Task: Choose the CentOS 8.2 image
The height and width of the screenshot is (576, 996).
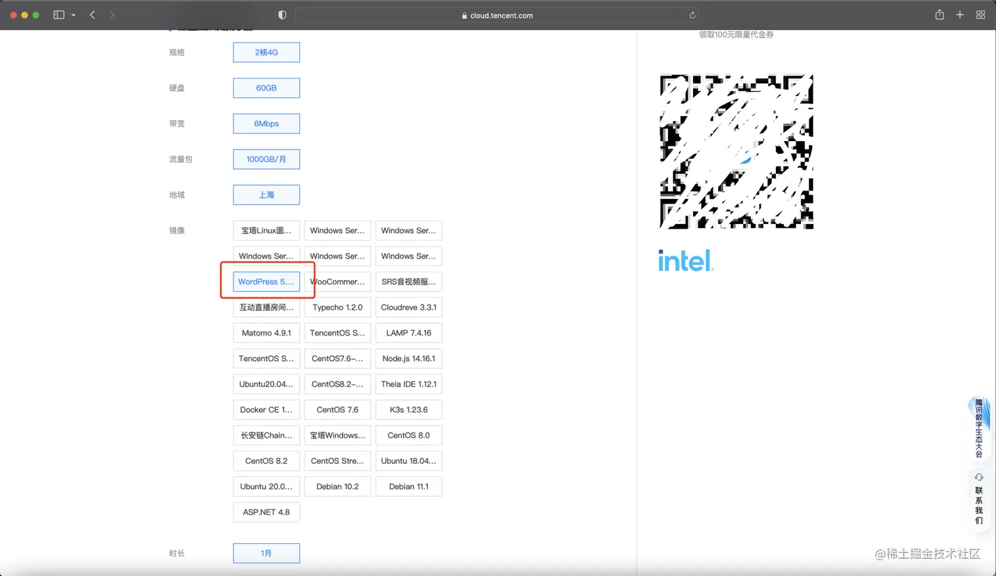Action: coord(266,461)
